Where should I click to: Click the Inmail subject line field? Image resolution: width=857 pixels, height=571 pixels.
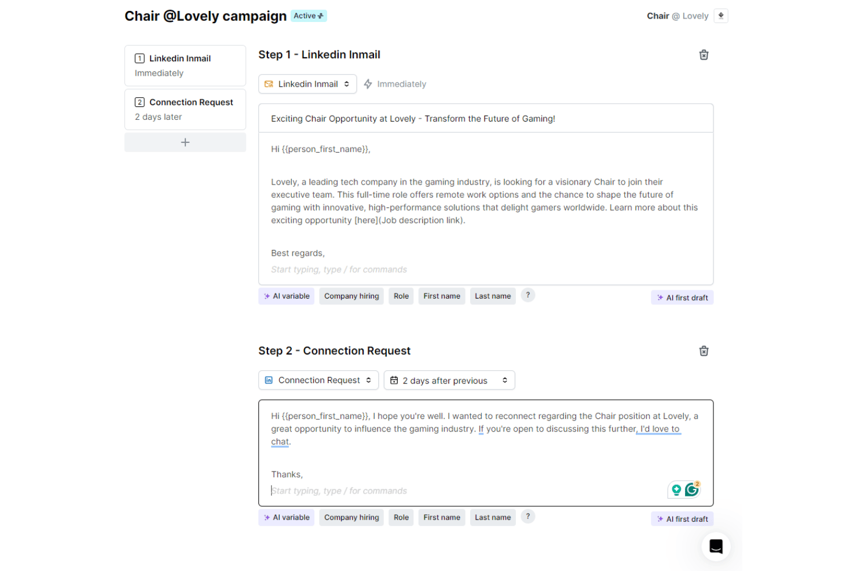486,119
